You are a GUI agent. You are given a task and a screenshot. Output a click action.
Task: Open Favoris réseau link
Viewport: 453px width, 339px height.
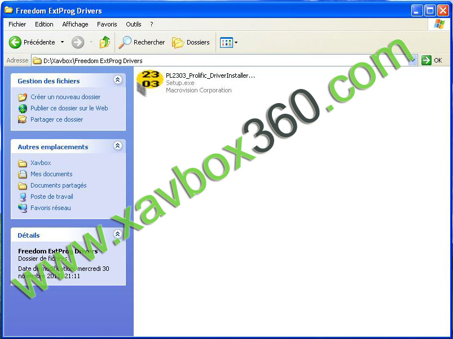(x=51, y=208)
